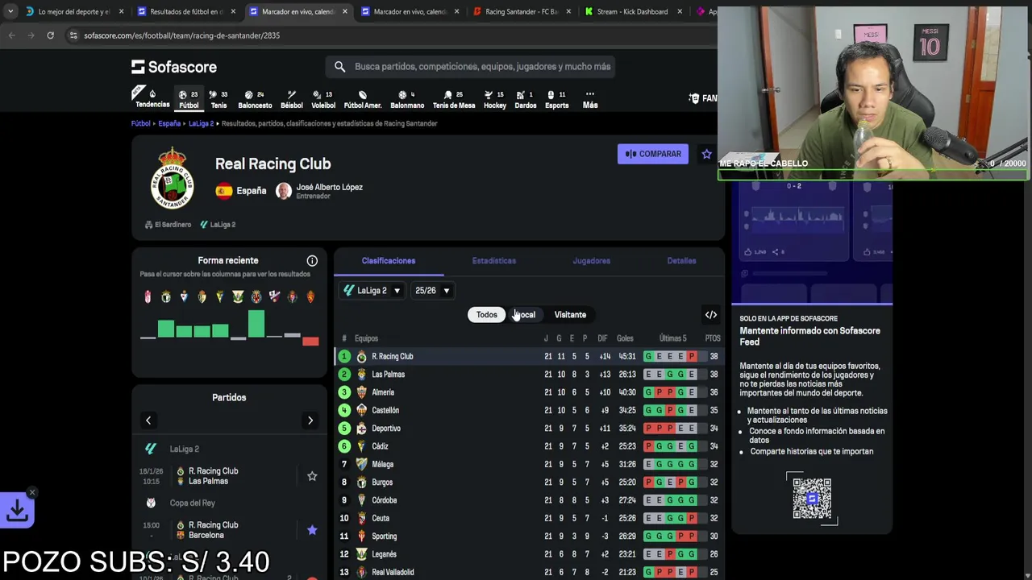Viewport: 1032px width, 580px height.
Task: Switch to Resultados de fútbol browser tab
Action: [186, 11]
